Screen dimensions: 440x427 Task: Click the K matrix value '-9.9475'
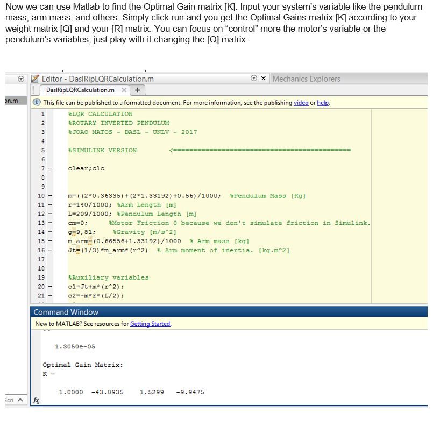click(190, 392)
